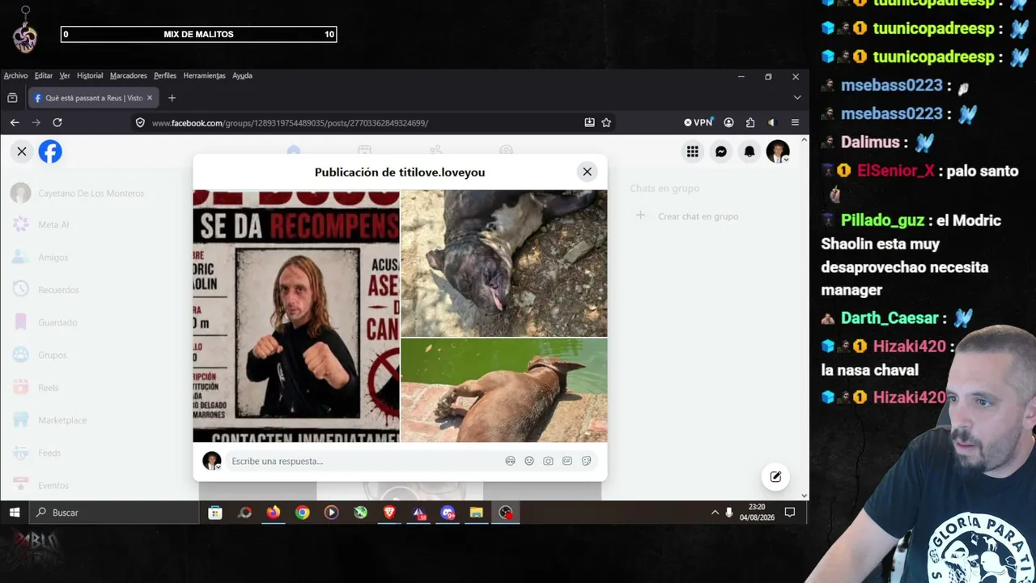This screenshot has height=583, width=1036.
Task: Go back to the previous page
Action: tap(15, 122)
